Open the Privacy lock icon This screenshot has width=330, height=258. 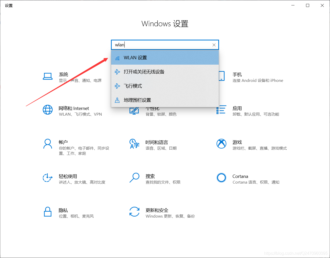coord(48,212)
